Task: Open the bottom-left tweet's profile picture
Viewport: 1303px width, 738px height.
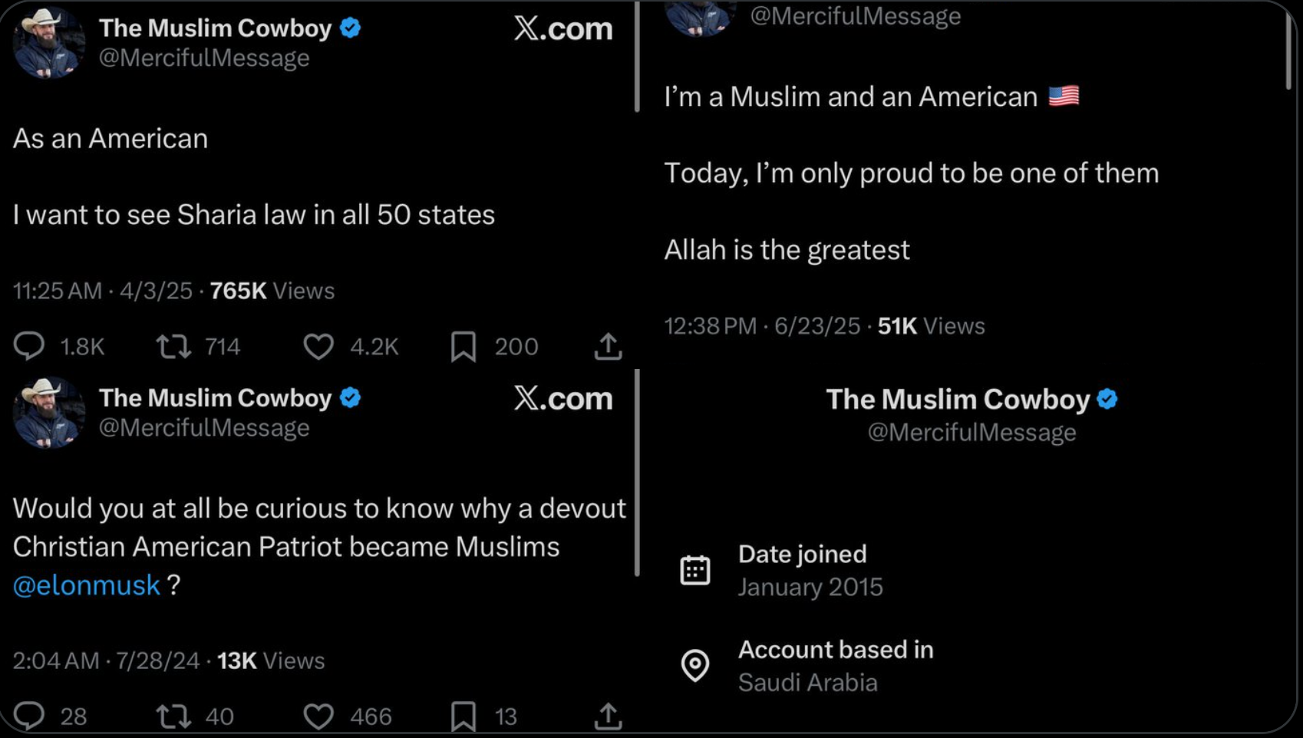Action: pyautogui.click(x=48, y=412)
